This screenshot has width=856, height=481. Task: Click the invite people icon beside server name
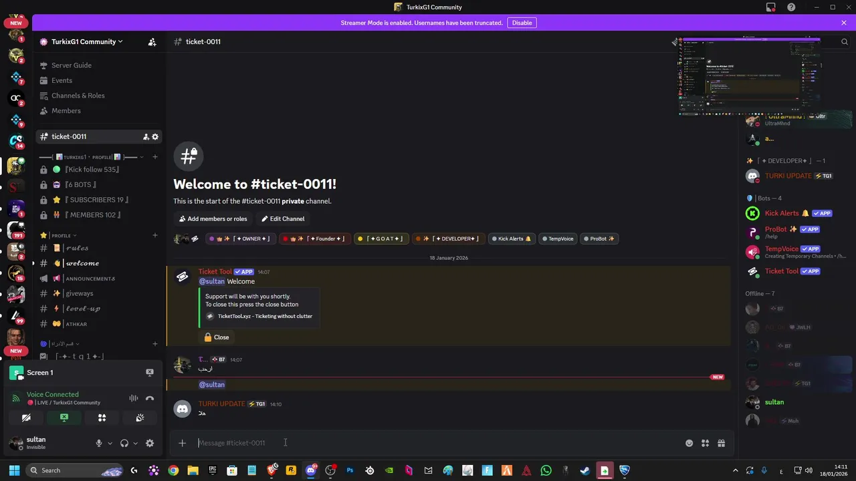tap(152, 41)
